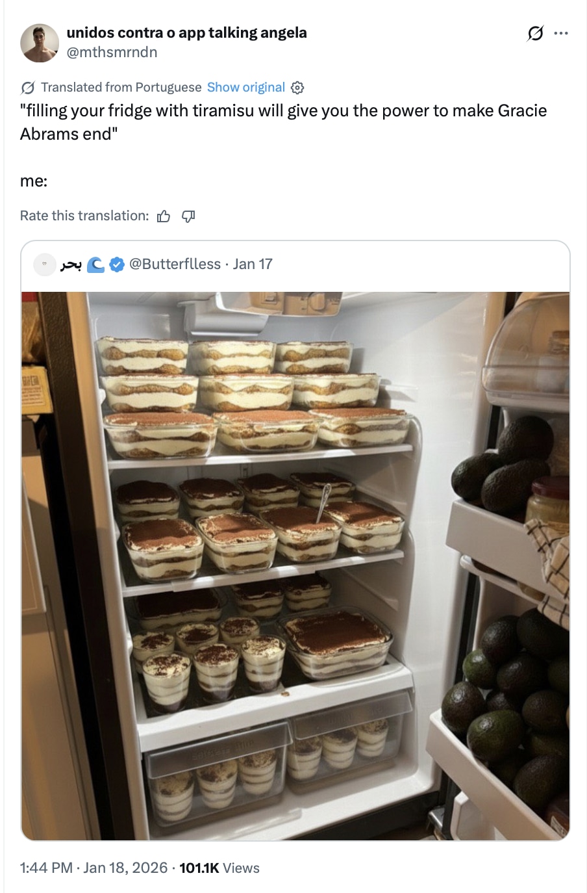
Task: Click the quoted tweet's Jan 17 date
Action: point(253,265)
